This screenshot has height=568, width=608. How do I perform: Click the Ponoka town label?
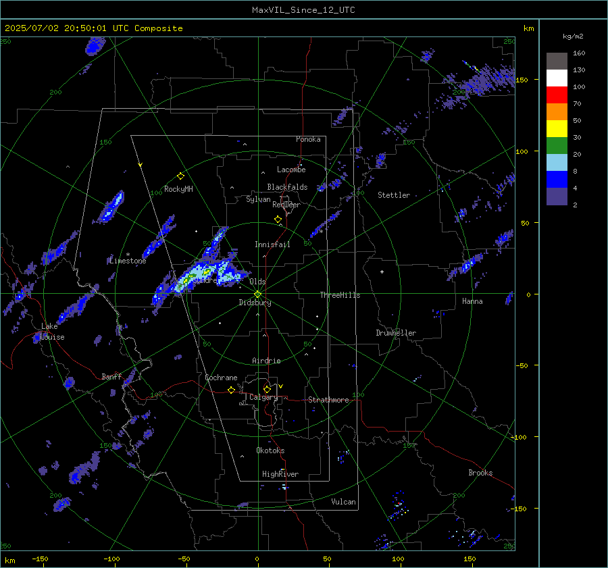pyautogui.click(x=308, y=139)
